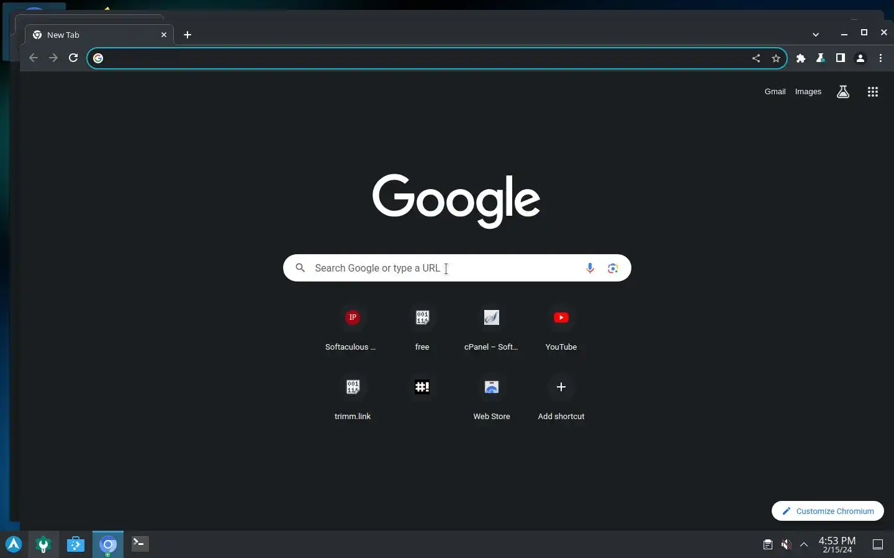
Task: Click the Search Google or type a URL box
Action: click(457, 268)
